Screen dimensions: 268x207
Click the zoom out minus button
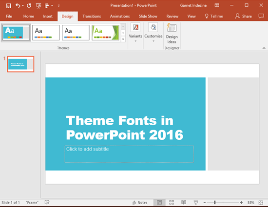coord(205,203)
